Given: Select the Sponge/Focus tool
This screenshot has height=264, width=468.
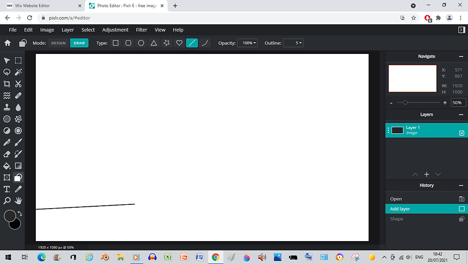Looking at the screenshot, I should coord(18,131).
